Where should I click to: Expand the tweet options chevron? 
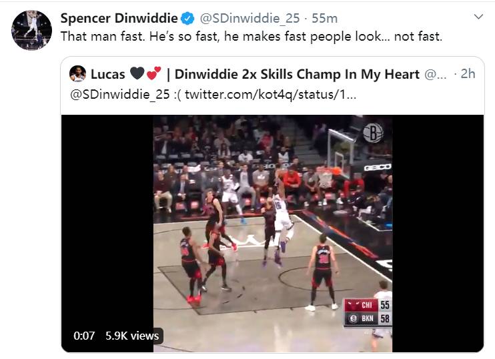(478, 17)
